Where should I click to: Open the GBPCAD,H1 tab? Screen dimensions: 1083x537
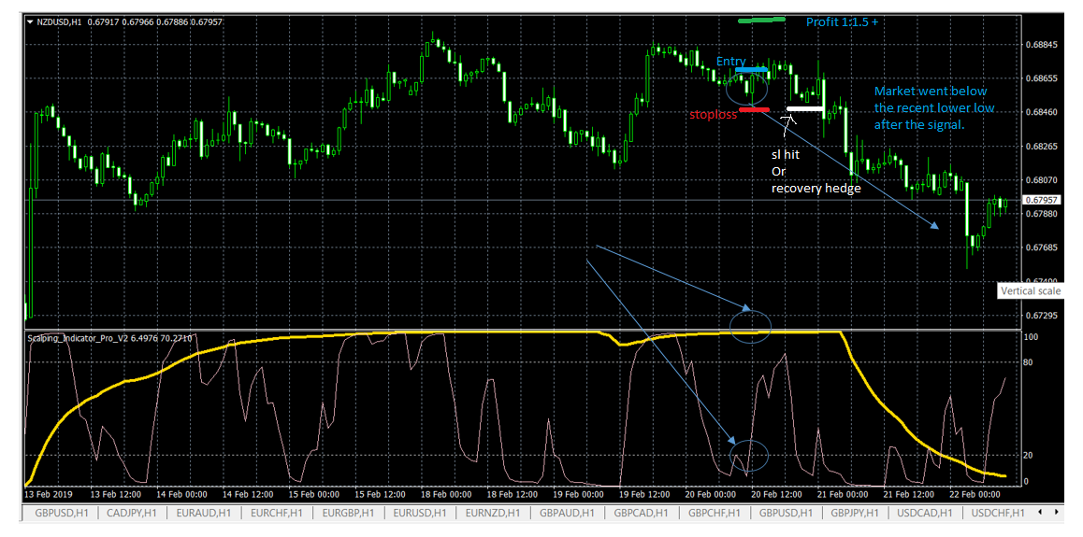point(643,513)
